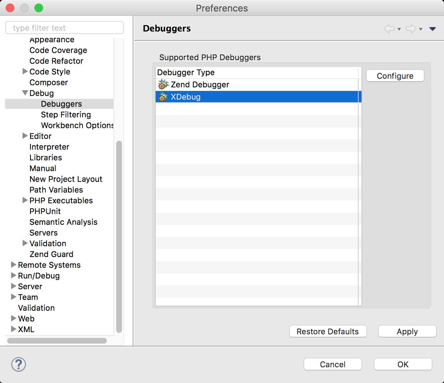Screen dimensions: 444x383
Task: Click the Configure button
Action: point(395,76)
